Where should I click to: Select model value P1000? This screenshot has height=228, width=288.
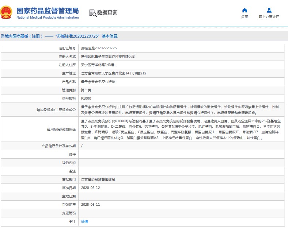[x=86, y=98]
